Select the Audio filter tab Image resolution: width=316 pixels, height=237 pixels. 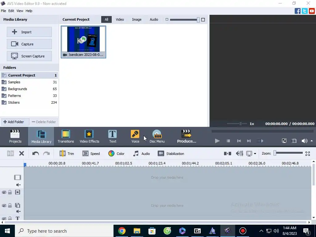tap(154, 19)
